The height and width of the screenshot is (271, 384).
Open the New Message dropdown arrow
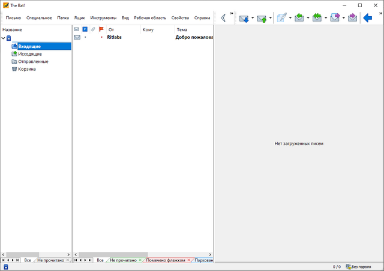pos(290,18)
